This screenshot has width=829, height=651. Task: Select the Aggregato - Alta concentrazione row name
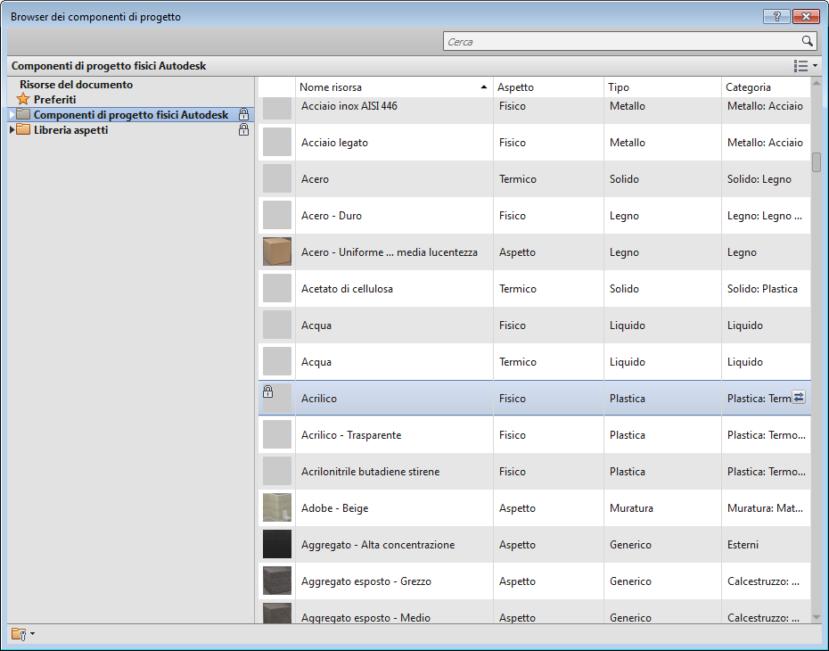pos(378,544)
